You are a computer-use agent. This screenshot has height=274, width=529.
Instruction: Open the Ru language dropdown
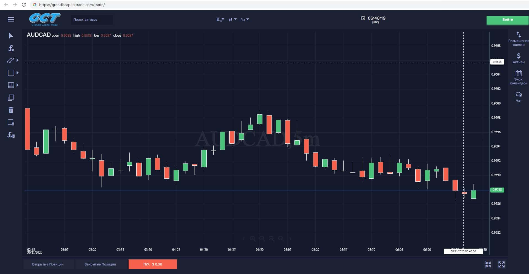click(244, 20)
